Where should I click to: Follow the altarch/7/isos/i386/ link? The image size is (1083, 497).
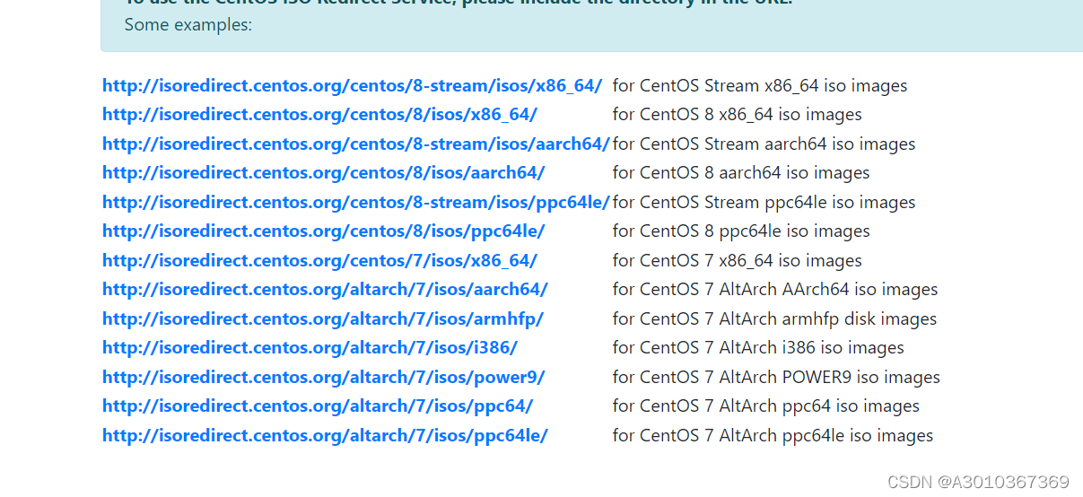pyautogui.click(x=310, y=348)
